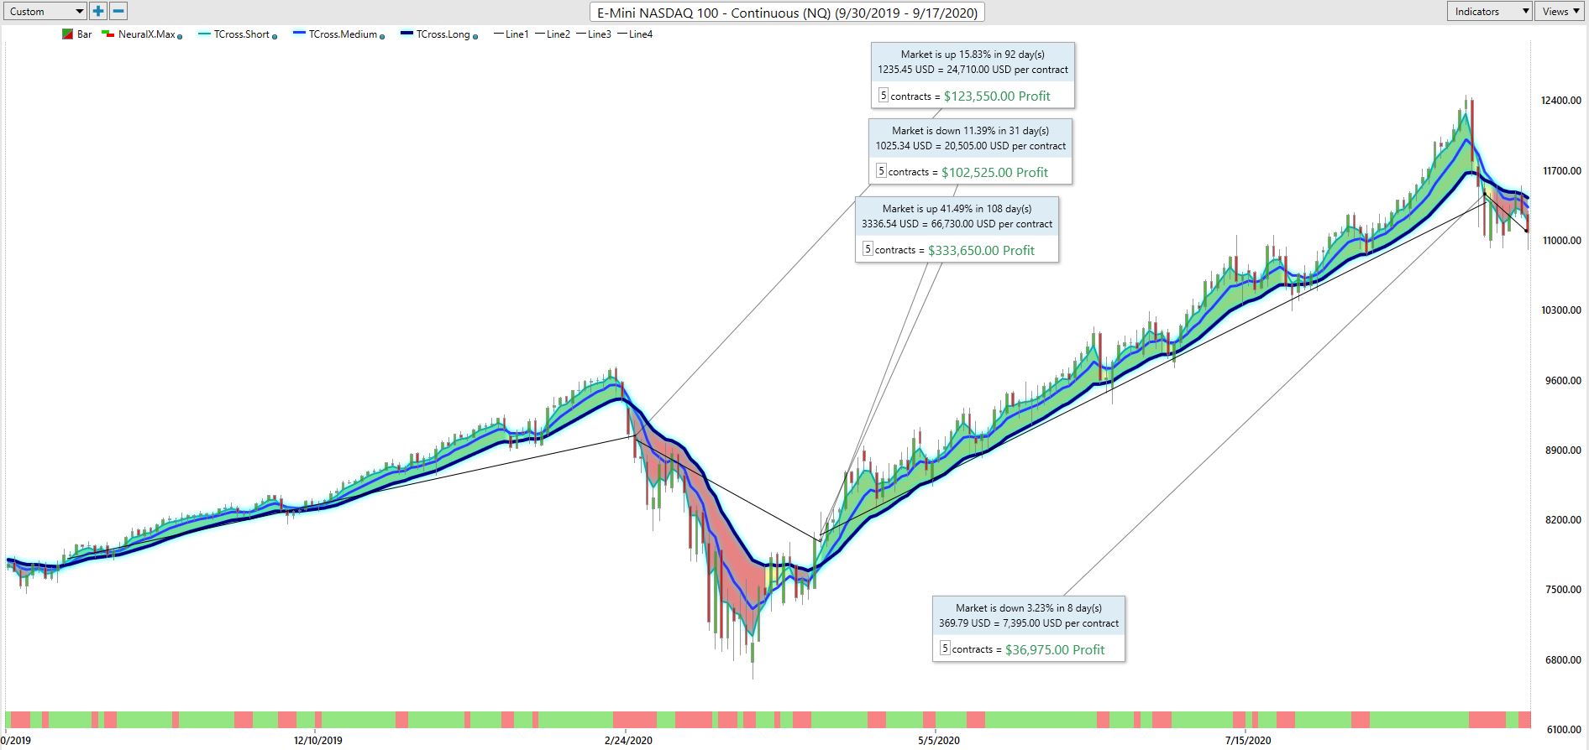The width and height of the screenshot is (1589, 750).
Task: Click the TCross.Long legend line icon
Action: [406, 34]
